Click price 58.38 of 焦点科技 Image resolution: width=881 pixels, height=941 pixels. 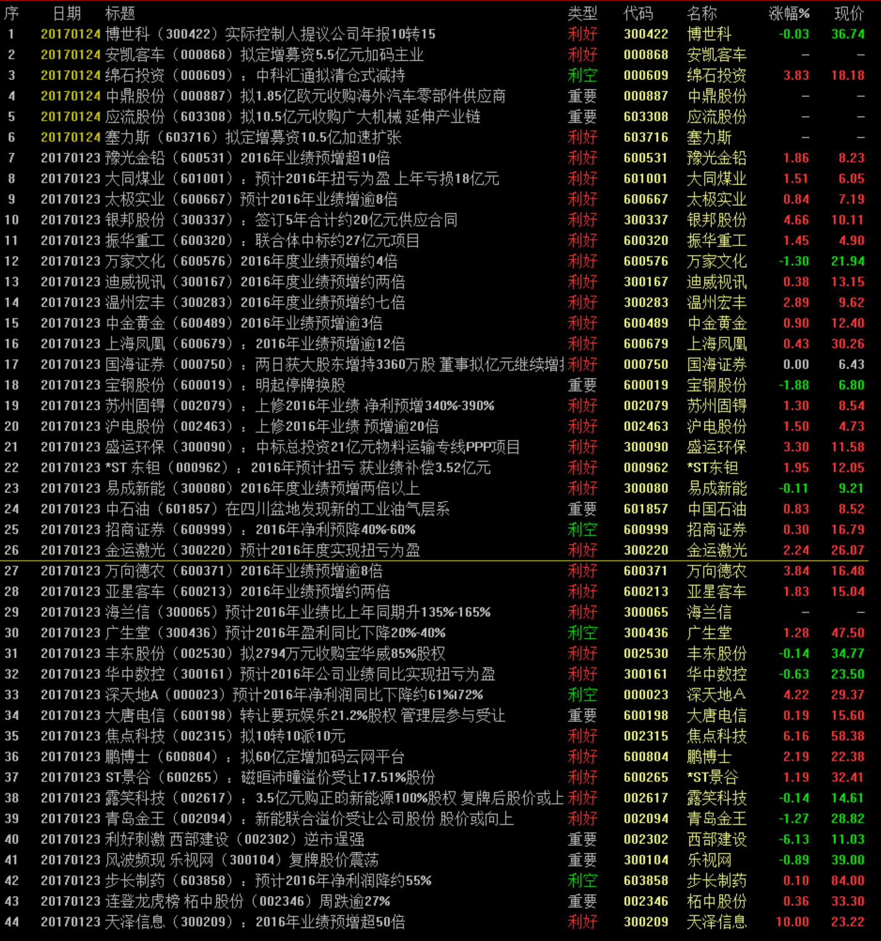[848, 736]
